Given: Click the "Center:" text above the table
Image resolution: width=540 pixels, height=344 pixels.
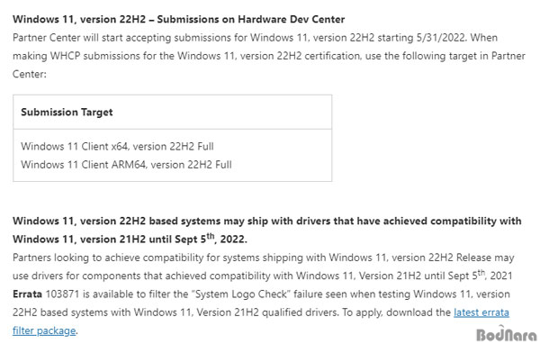Looking at the screenshot, I should pos(30,74).
